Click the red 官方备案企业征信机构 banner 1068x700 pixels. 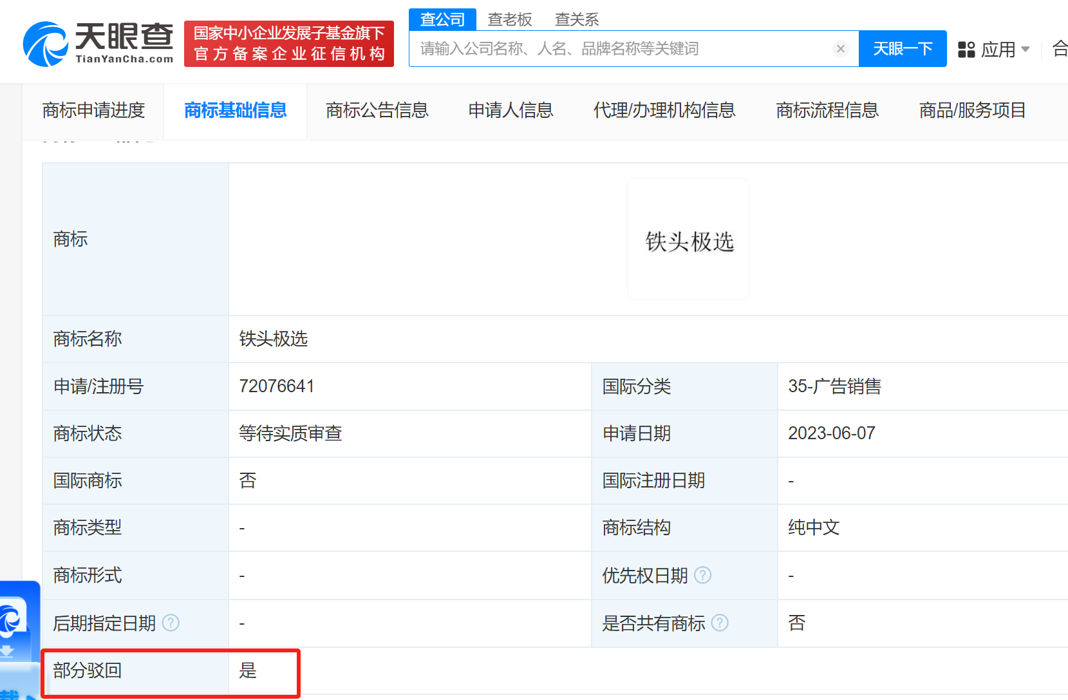coord(289,44)
